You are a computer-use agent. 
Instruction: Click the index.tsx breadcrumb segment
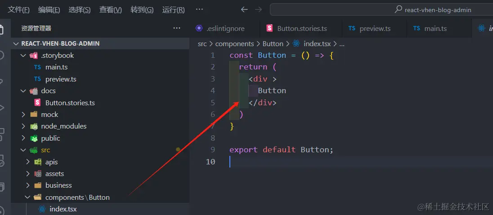[317, 44]
